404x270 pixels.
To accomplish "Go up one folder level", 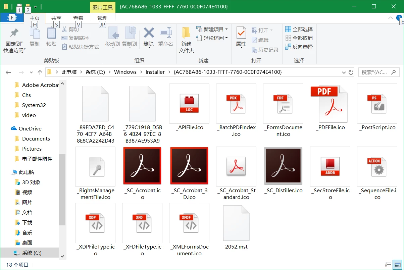I will point(40,72).
